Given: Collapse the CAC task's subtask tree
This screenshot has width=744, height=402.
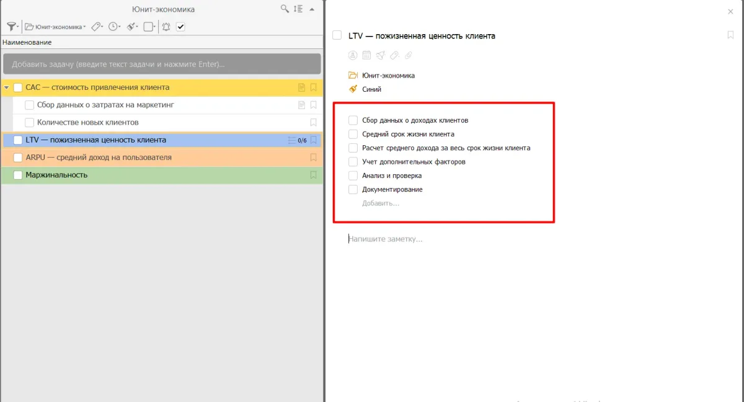Looking at the screenshot, I should [6, 87].
